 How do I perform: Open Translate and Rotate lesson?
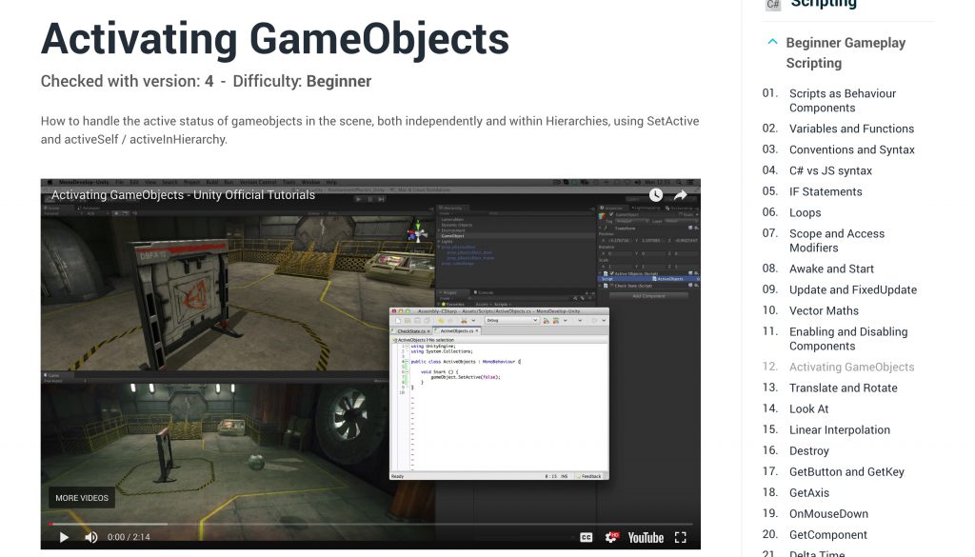click(844, 388)
